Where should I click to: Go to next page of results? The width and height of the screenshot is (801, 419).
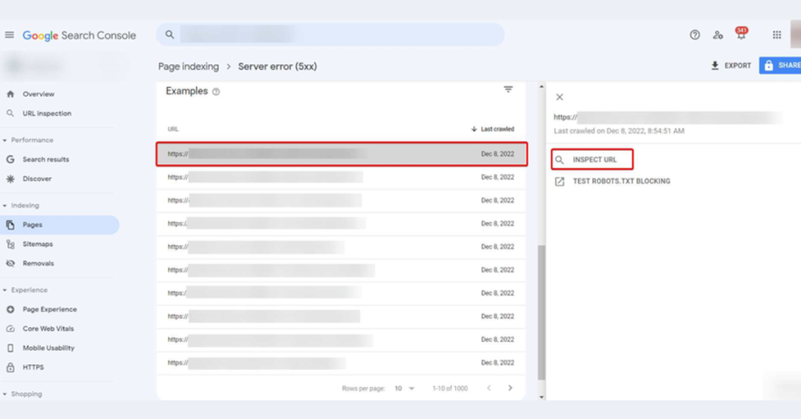(x=510, y=388)
